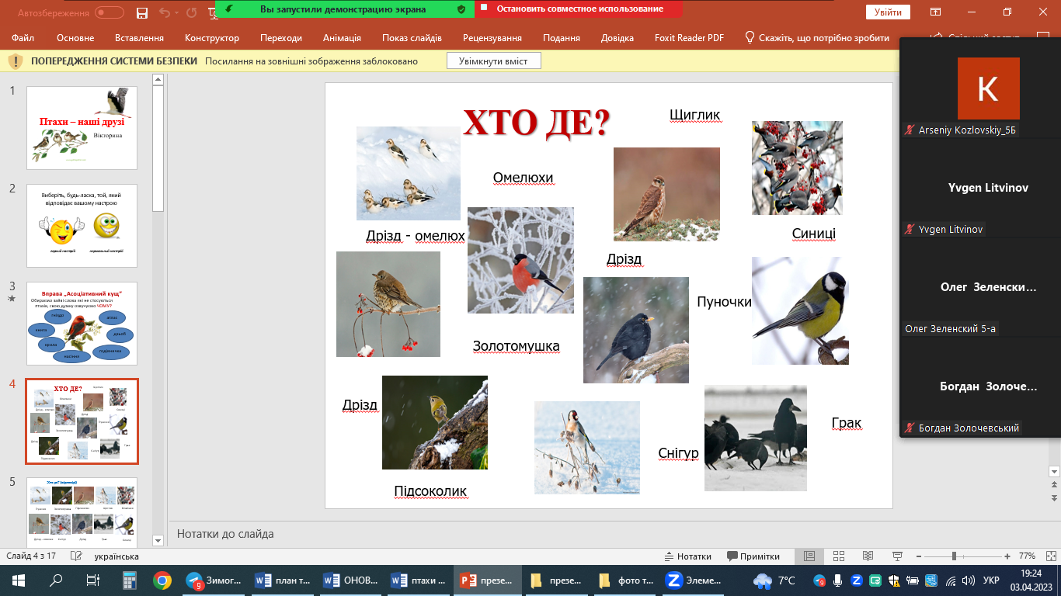Open the Foxit Reader PDF tab

(x=689, y=38)
